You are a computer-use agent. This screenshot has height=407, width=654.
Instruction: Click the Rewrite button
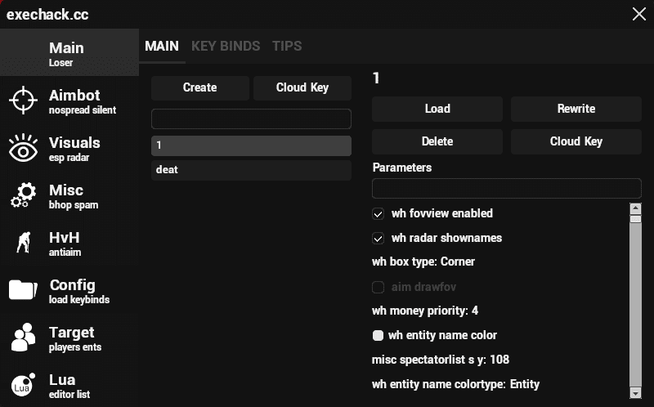coord(576,109)
